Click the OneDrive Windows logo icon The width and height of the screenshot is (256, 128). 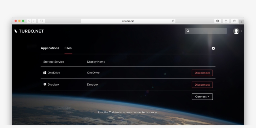(45, 73)
